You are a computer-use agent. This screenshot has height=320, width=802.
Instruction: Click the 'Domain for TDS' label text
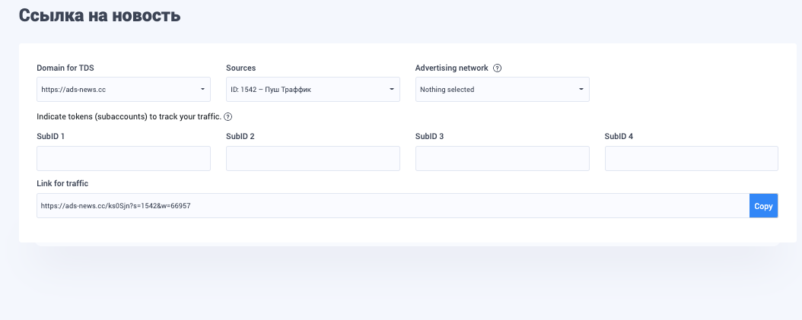tap(65, 68)
